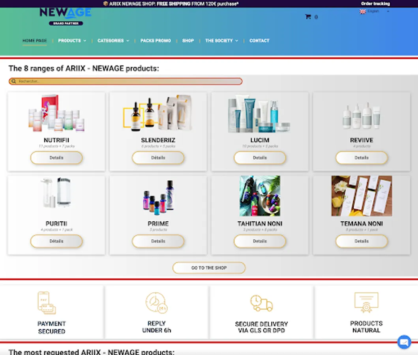Open the Products menu item

(69, 41)
